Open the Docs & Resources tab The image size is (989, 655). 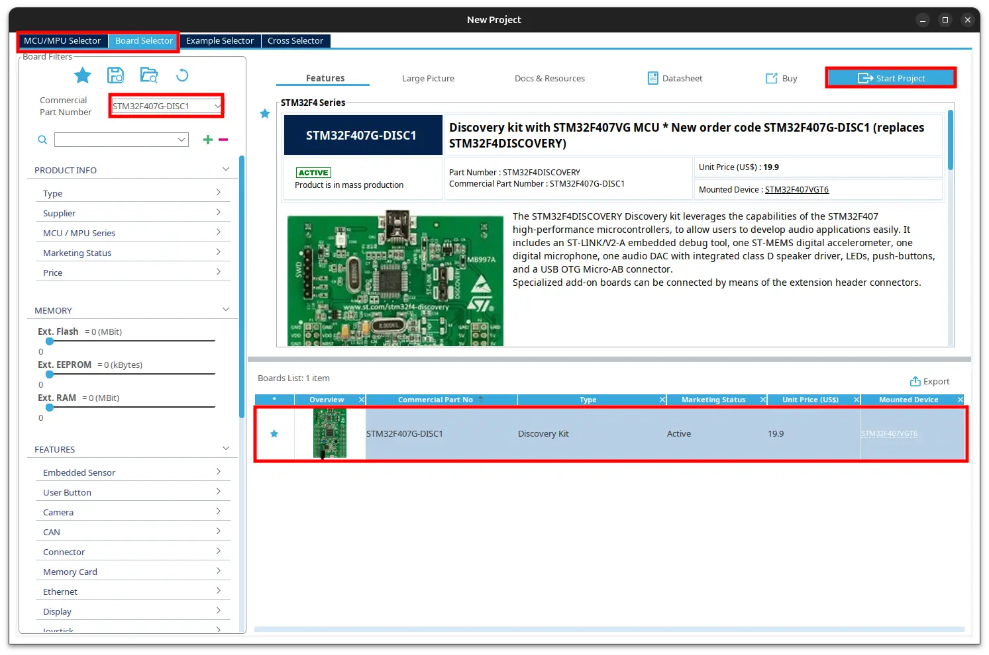coord(550,78)
